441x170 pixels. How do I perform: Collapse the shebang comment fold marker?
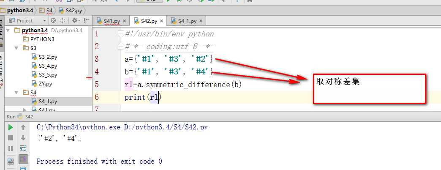pos(121,34)
